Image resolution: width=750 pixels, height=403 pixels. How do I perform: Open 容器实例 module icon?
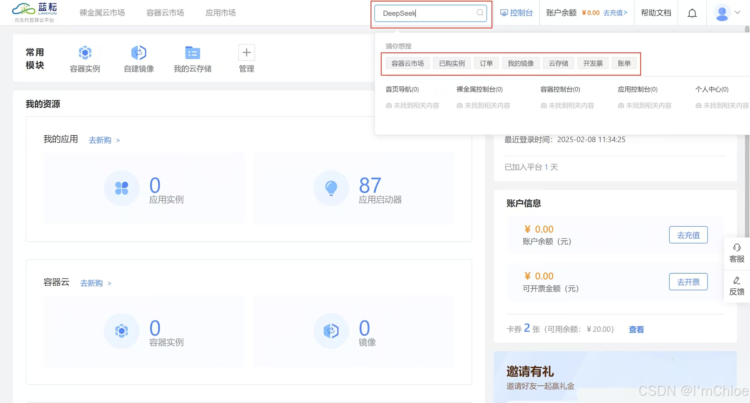tap(85, 53)
